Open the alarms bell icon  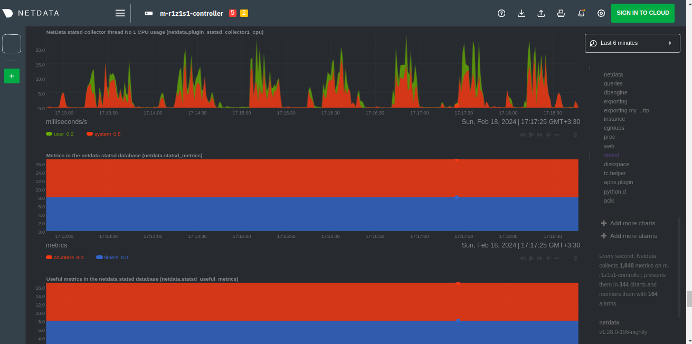(x=581, y=13)
